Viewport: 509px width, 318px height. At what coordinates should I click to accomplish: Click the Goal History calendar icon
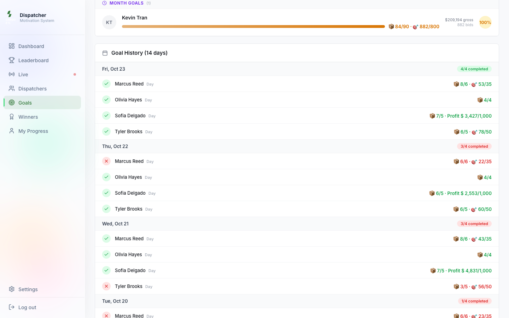[x=105, y=53]
